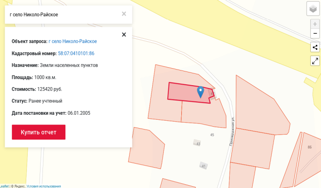
Task: Open cadastral number 58:07:0410101:86 link
Action: pos(76,53)
